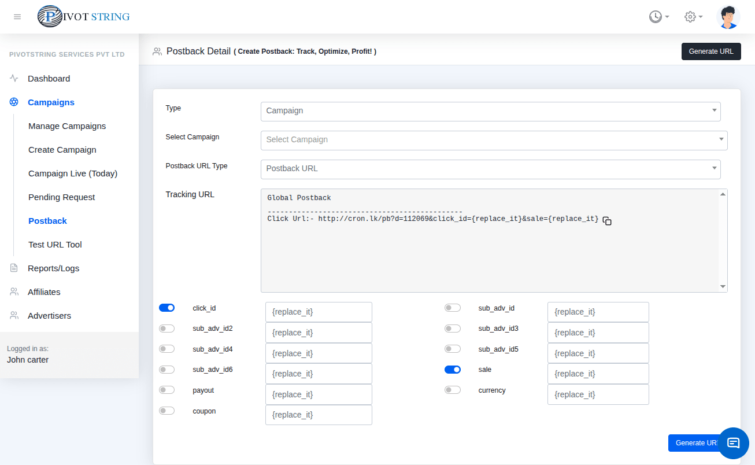Screen dimensions: 755x465
Task: Click the user profile avatar
Action: tap(728, 17)
